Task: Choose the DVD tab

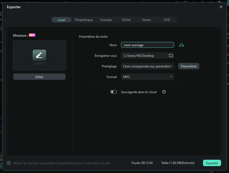Action: (167, 20)
